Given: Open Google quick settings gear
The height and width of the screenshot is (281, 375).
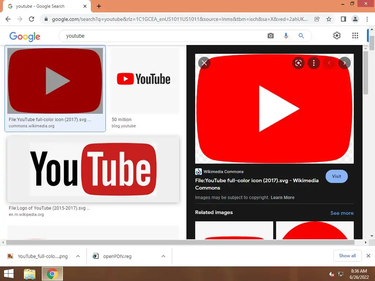Looking at the screenshot, I should (x=337, y=35).
